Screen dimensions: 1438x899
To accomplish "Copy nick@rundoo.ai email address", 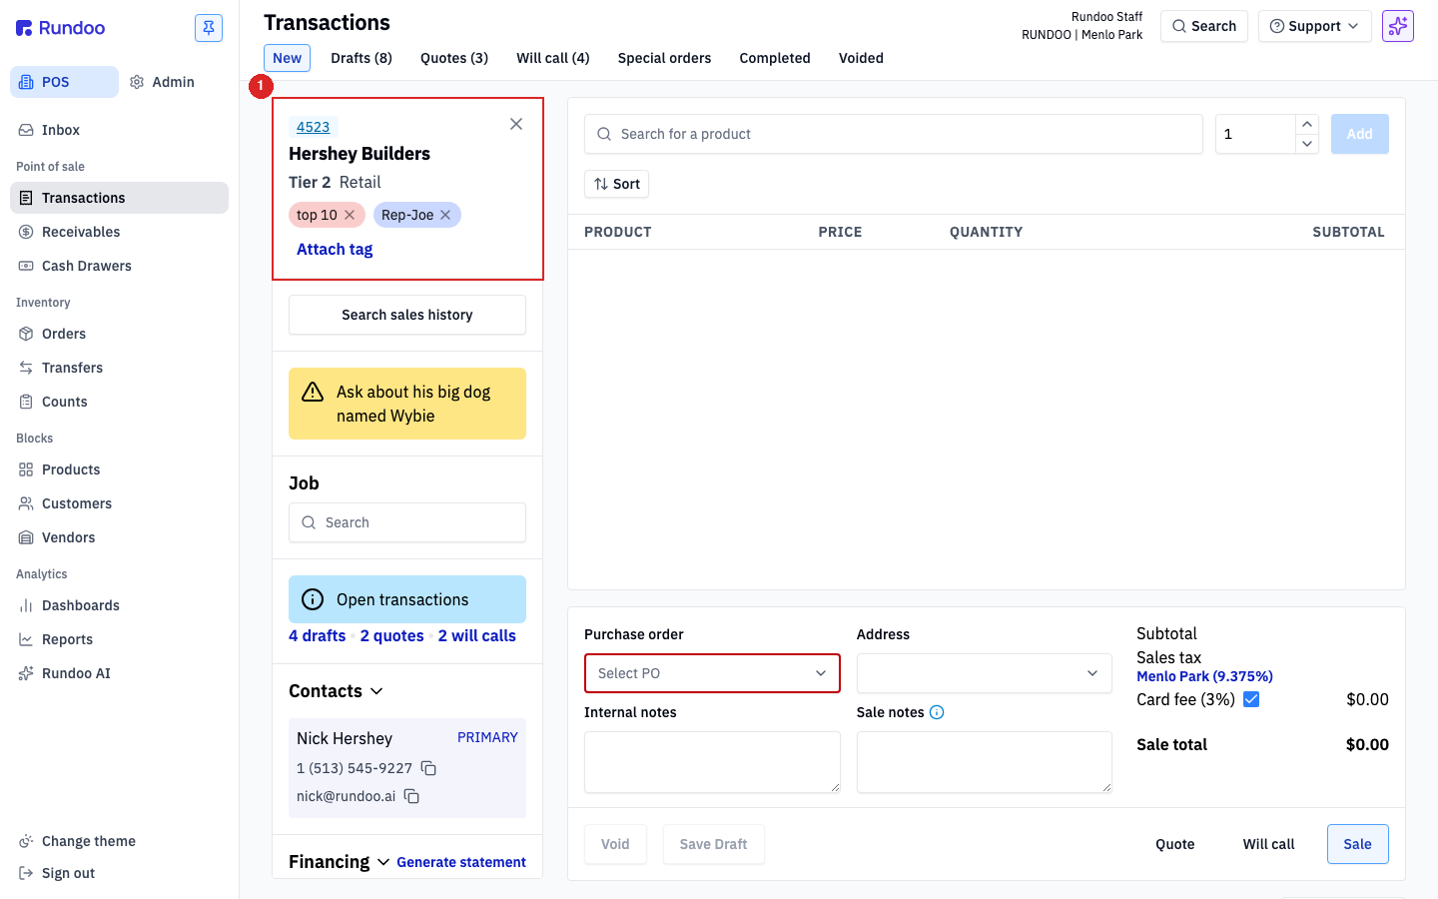I will [411, 796].
